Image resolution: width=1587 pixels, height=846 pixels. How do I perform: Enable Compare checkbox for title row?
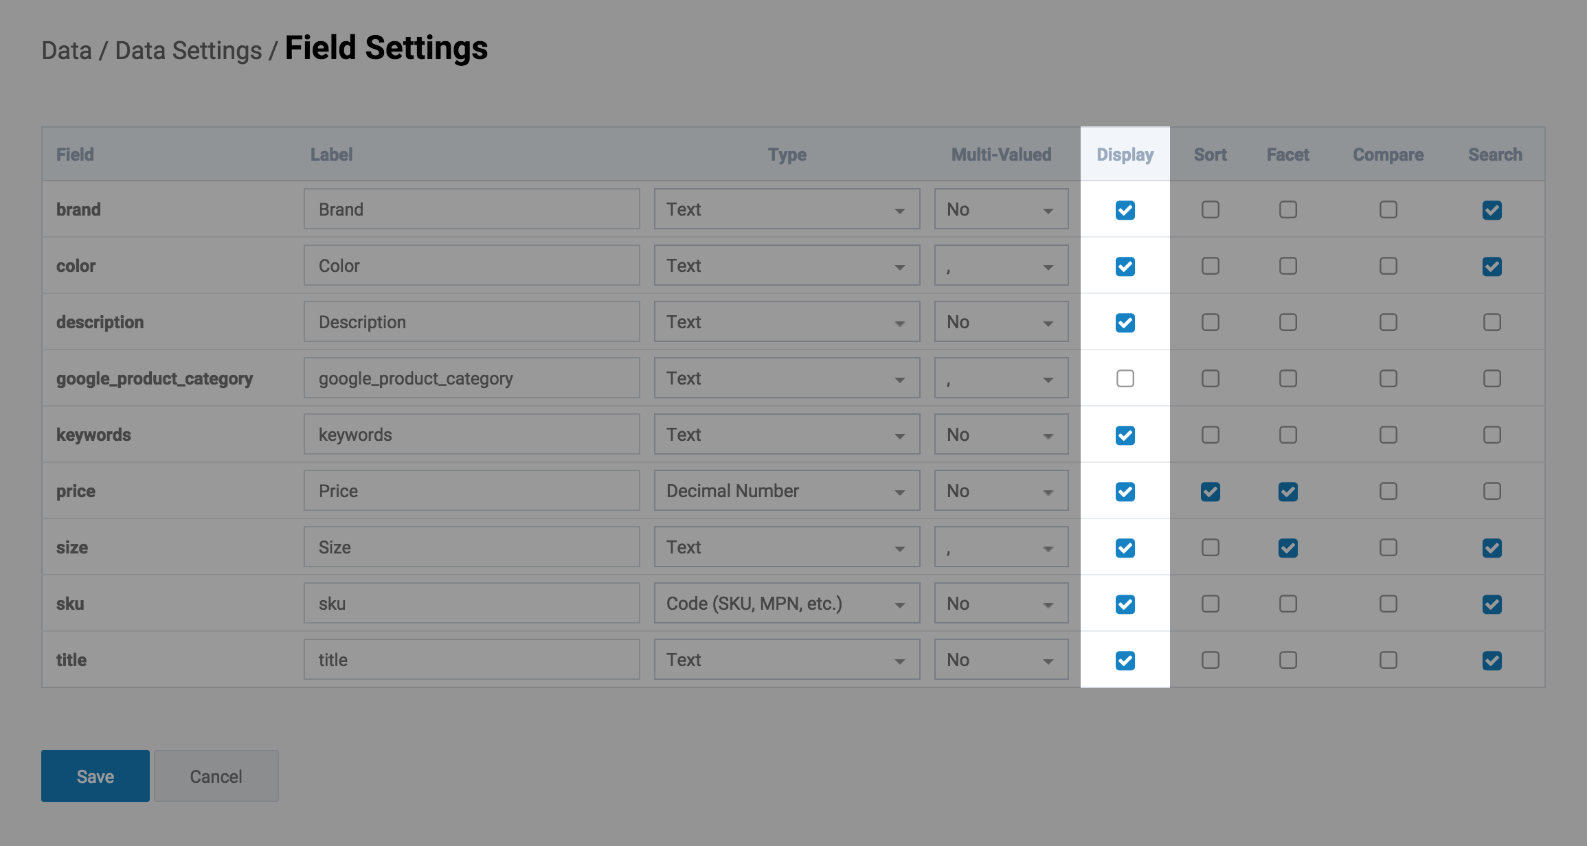click(x=1388, y=660)
